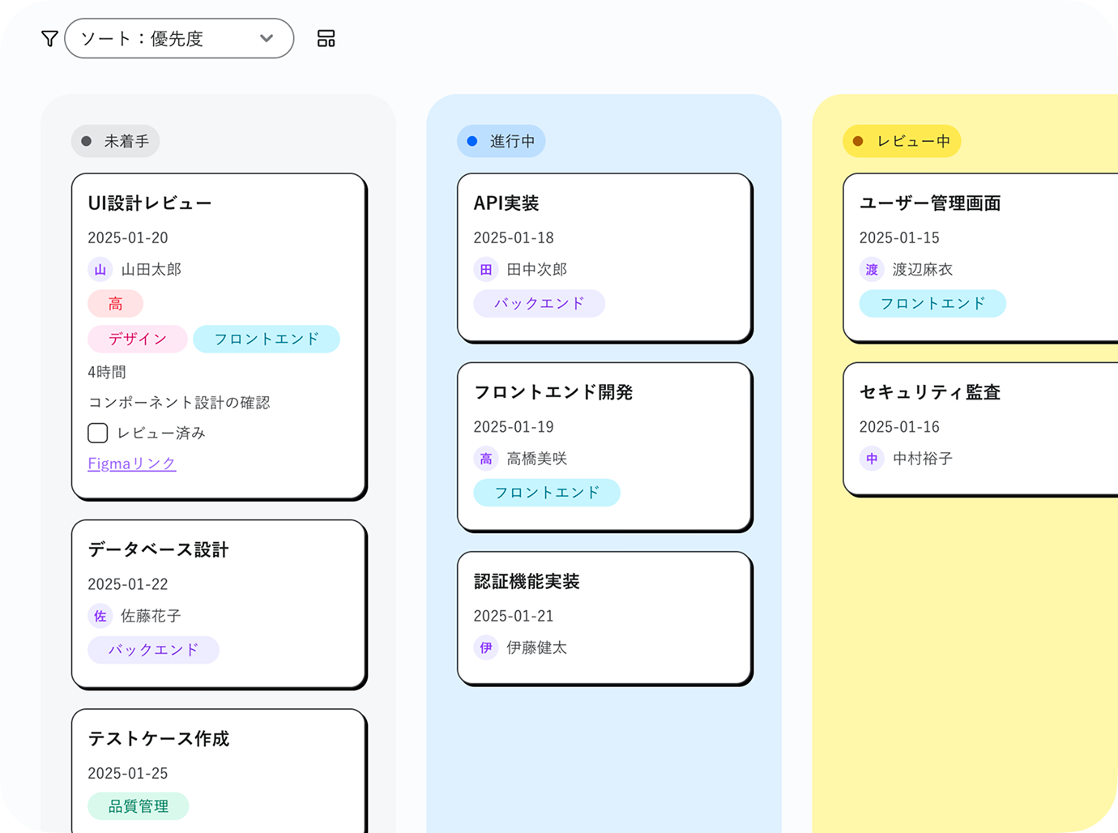Click フロントエンド tag on ユーザー管理画面 card
The height and width of the screenshot is (833, 1118).
tap(932, 303)
